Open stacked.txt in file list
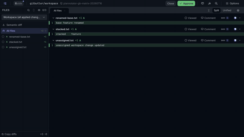Screen dimensions: 244x137 (16, 42)
